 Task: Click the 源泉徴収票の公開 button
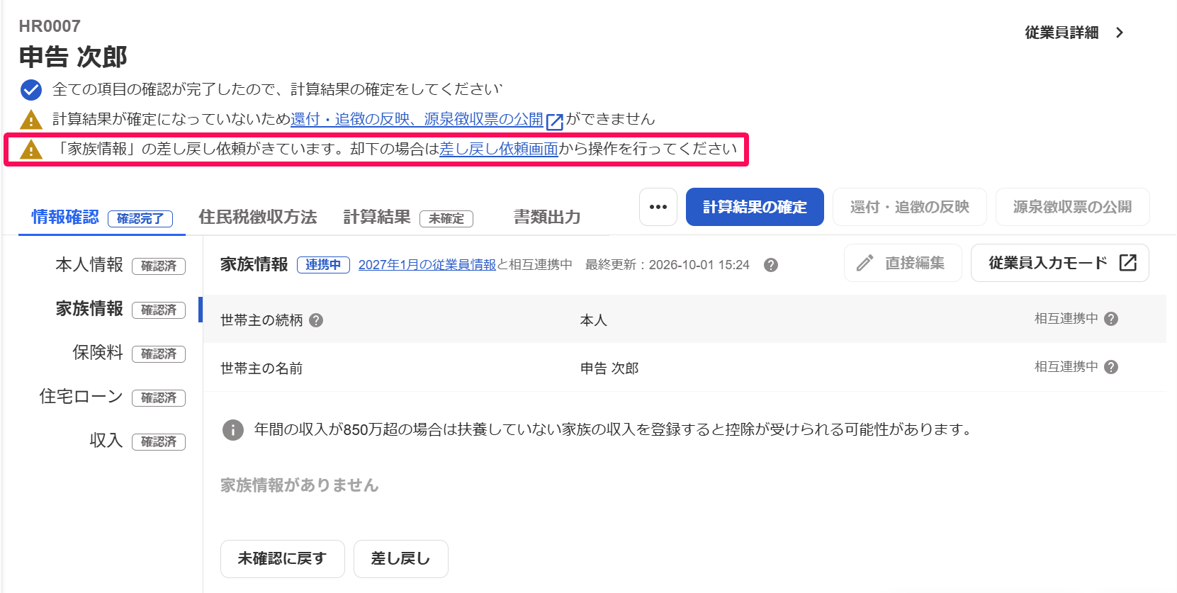click(x=1073, y=207)
